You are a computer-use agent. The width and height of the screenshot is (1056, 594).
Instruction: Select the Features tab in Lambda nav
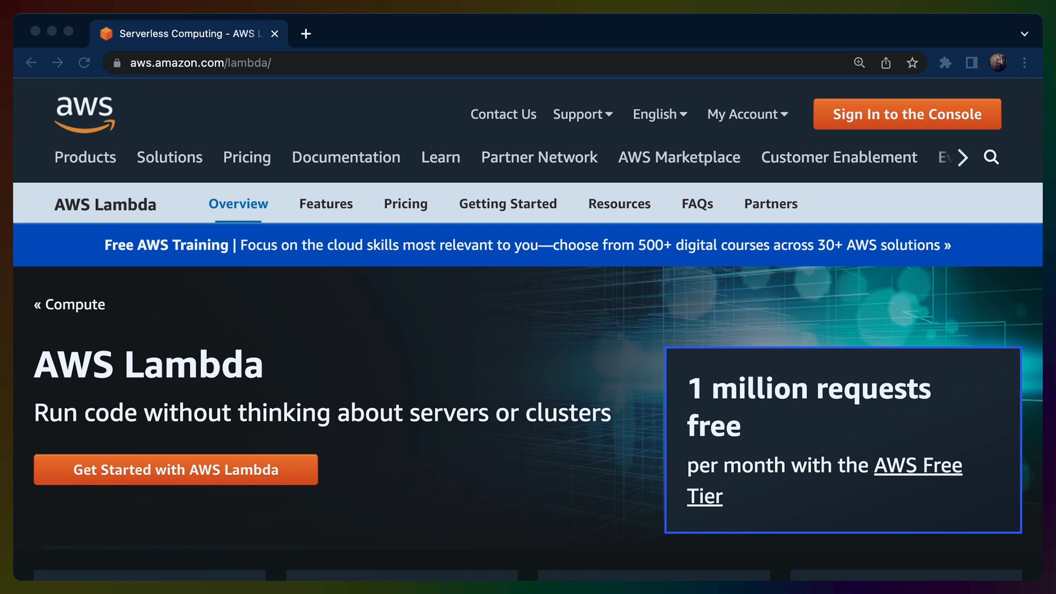326,203
